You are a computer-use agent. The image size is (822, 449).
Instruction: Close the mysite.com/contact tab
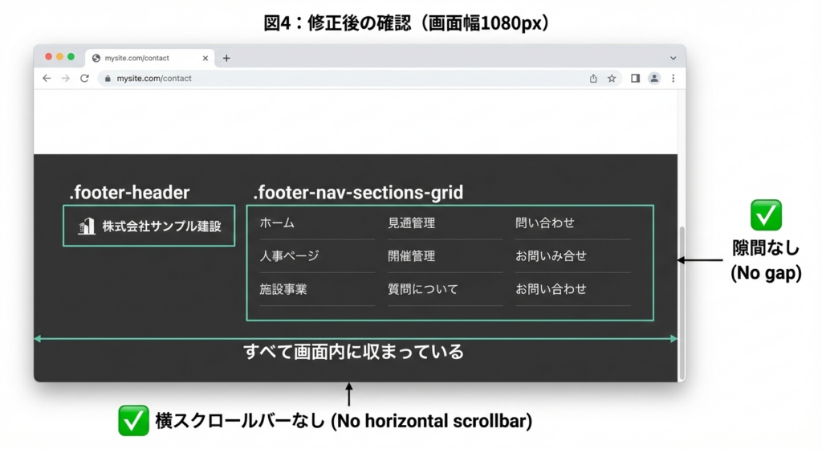[205, 58]
